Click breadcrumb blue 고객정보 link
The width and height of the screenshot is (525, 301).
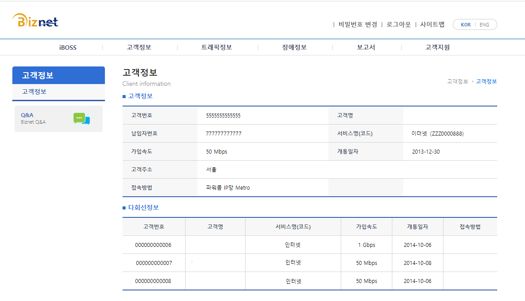point(486,81)
